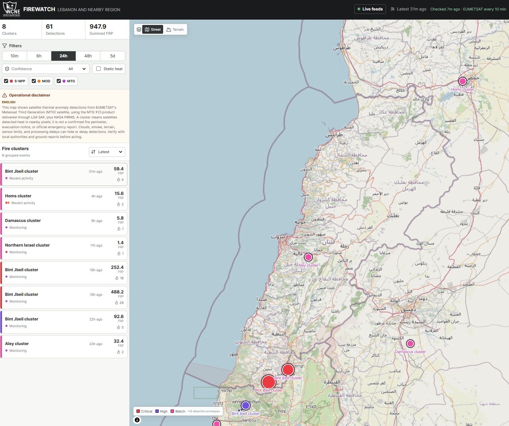Open the Latest sort dropdown
The height and width of the screenshot is (426, 509).
click(x=107, y=152)
